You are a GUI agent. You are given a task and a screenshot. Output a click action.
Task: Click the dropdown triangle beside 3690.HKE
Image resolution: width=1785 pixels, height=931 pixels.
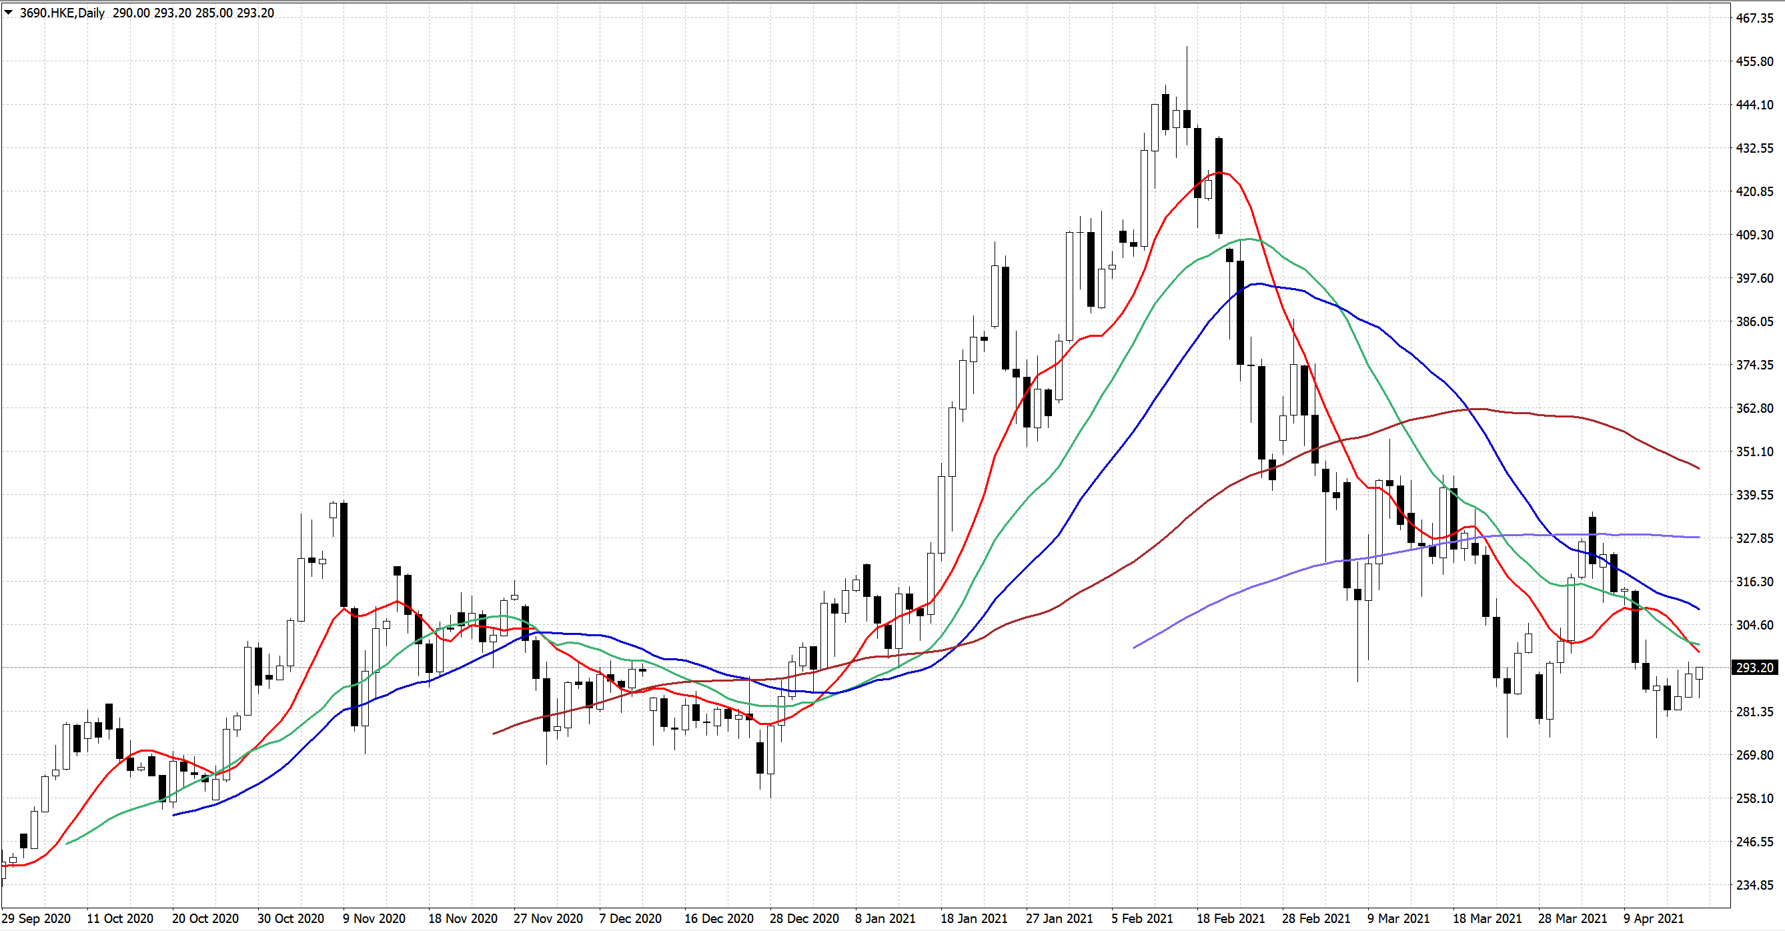9,13
